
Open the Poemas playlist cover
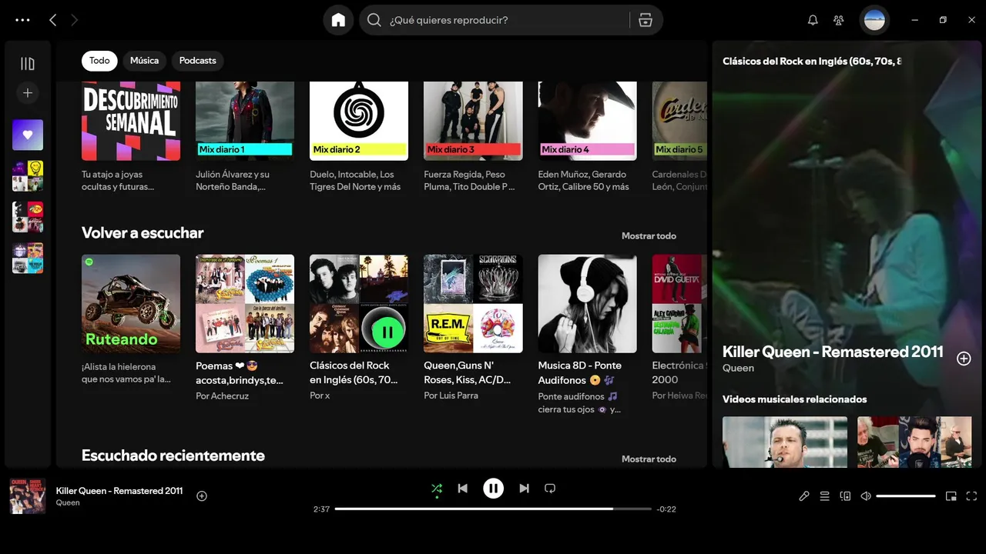click(x=245, y=304)
